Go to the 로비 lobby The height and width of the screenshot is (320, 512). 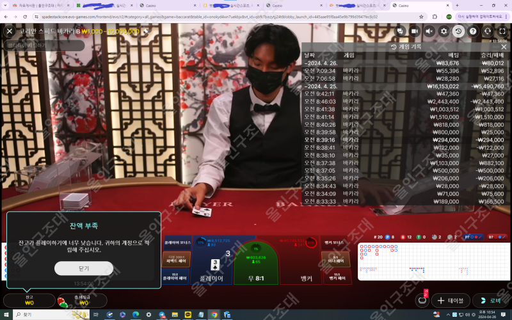[x=491, y=301]
